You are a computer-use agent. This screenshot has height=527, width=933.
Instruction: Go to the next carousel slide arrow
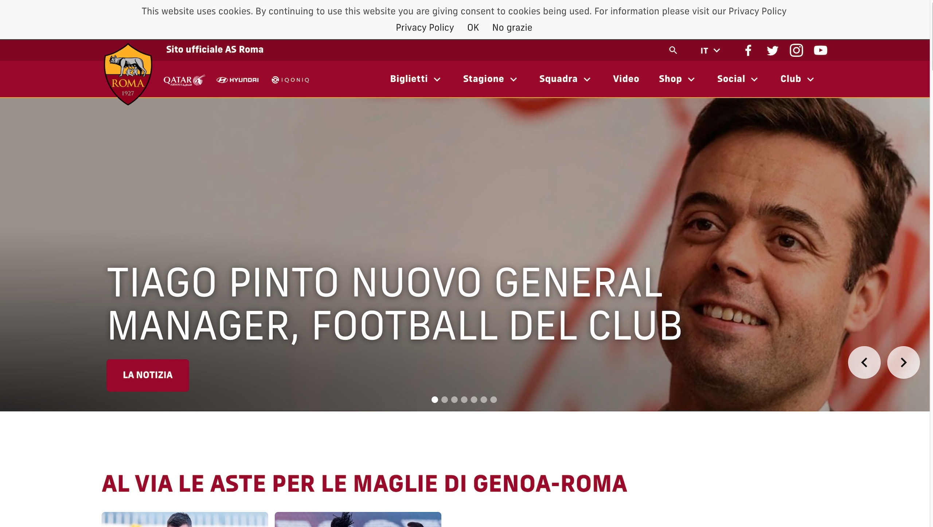(x=903, y=362)
